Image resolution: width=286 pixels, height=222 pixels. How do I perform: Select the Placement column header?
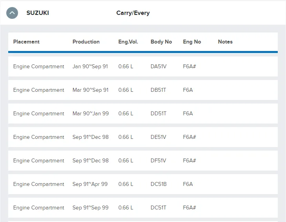[26, 42]
